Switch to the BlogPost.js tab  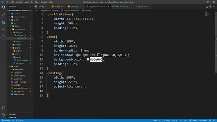(75, 6)
